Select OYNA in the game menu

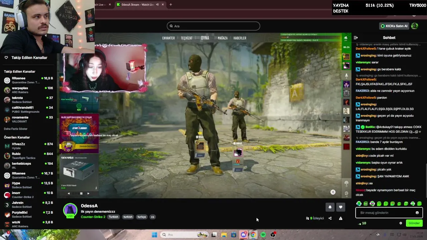[x=205, y=38]
